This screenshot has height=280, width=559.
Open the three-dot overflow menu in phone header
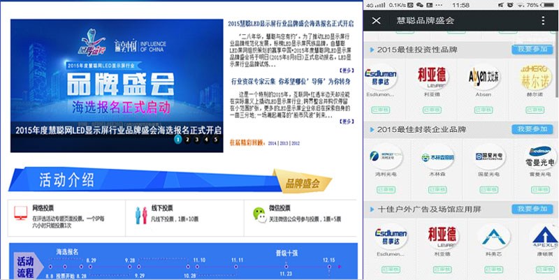tap(543, 21)
